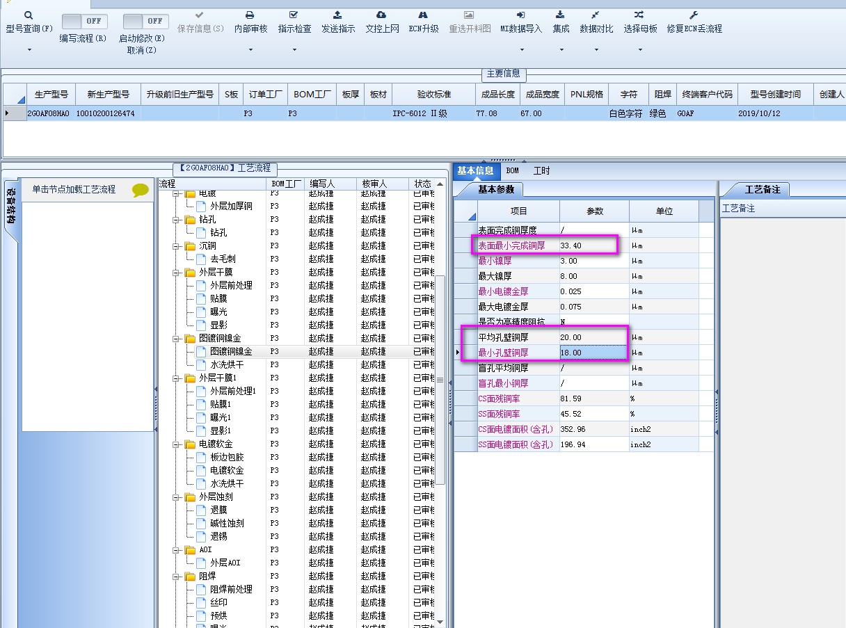Click the 修复ECN丢流程 wrench icon

point(694,15)
